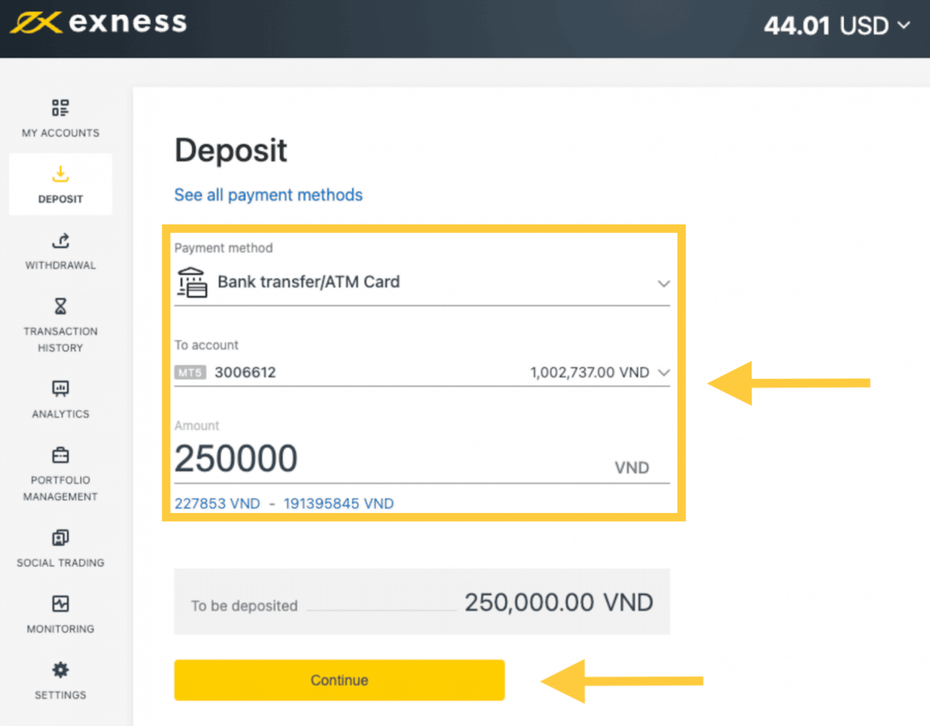Viewport: 930px width, 726px height.
Task: Click the 250,000.00 VND deposit total
Action: pyautogui.click(x=559, y=603)
